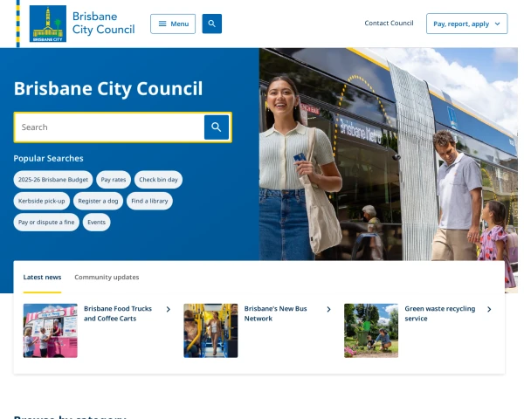This screenshot has height=419, width=524.
Task: Switch to the Latest news tab
Action: (x=42, y=277)
